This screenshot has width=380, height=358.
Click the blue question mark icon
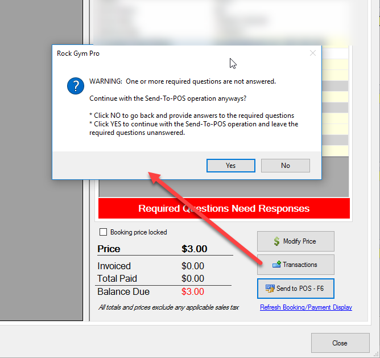[76, 86]
